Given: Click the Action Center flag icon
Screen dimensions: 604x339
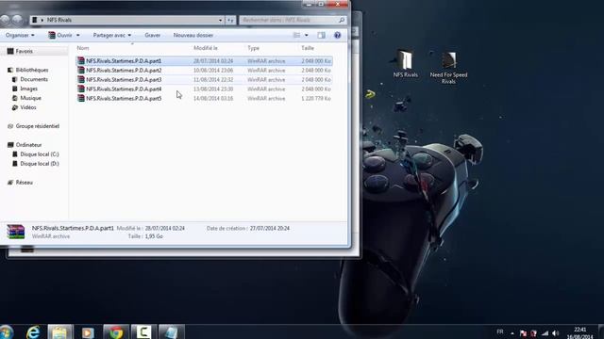Looking at the screenshot, I should tap(523, 332).
